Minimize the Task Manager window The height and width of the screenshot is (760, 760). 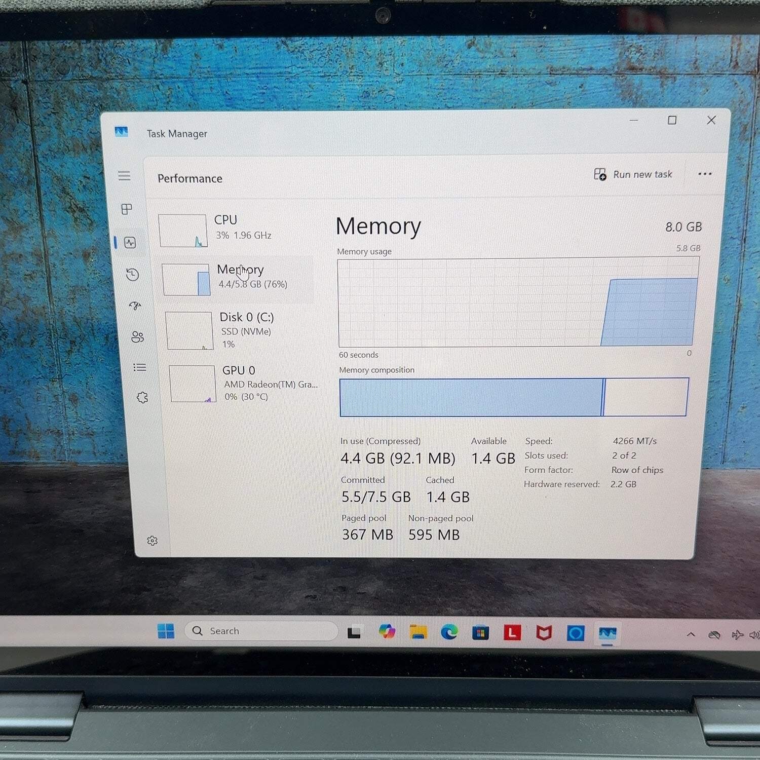634,120
